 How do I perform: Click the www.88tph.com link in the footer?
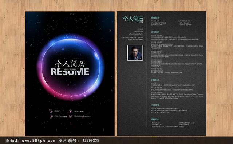(39, 141)
